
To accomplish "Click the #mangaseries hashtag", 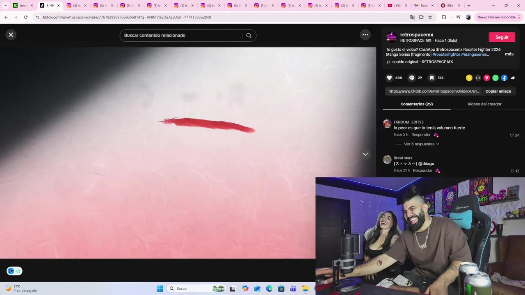I will pyautogui.click(x=475, y=54).
